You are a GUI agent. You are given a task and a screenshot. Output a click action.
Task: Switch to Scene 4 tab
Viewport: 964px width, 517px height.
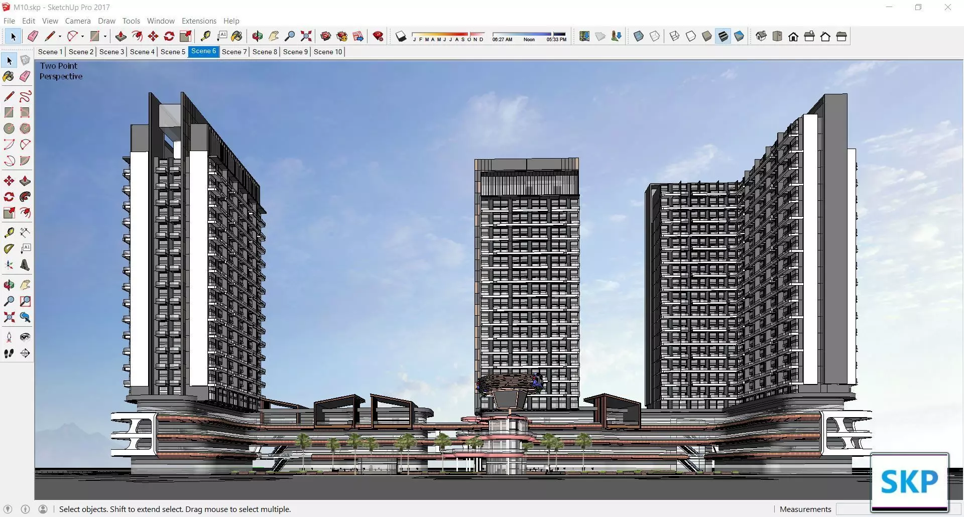tap(142, 52)
